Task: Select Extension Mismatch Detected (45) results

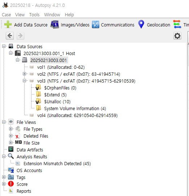Action: [x=57, y=163]
